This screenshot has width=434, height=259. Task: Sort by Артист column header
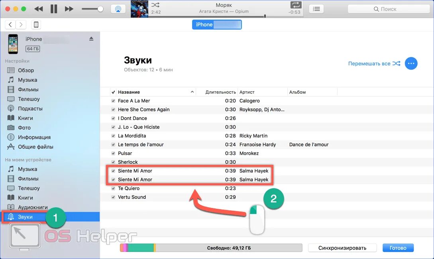click(247, 92)
